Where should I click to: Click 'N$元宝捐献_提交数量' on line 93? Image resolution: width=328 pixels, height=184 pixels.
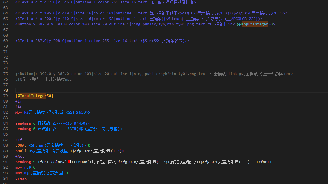[44, 173]
